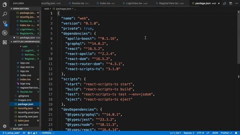Image resolution: width=240 pixels, height=135 pixels.
Task: Open .gitignore in the file tree
Action: [x=23, y=96]
